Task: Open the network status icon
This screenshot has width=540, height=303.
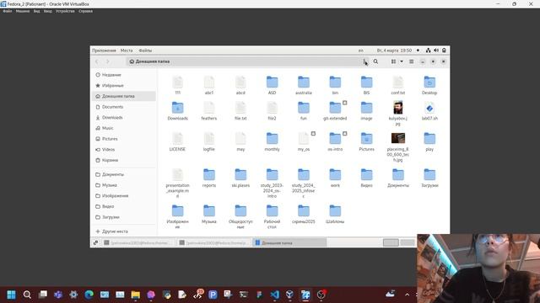Action: click(x=428, y=50)
